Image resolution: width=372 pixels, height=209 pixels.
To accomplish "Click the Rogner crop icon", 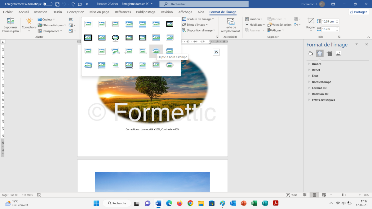I will (311, 21).
